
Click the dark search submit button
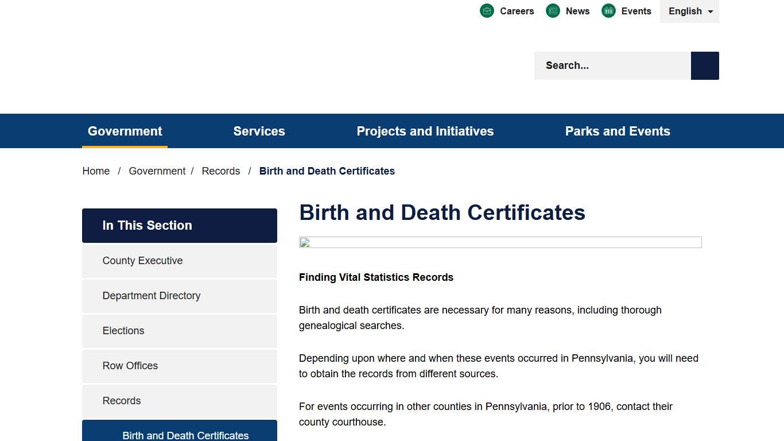(704, 65)
